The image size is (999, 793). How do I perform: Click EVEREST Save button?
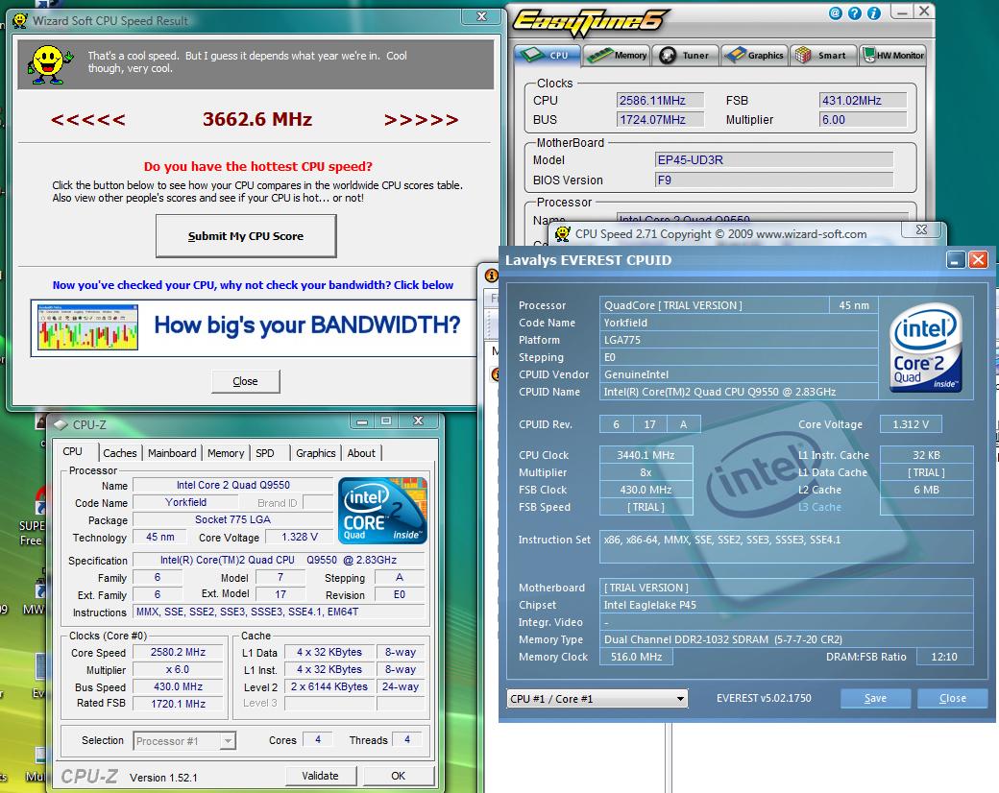(x=875, y=698)
